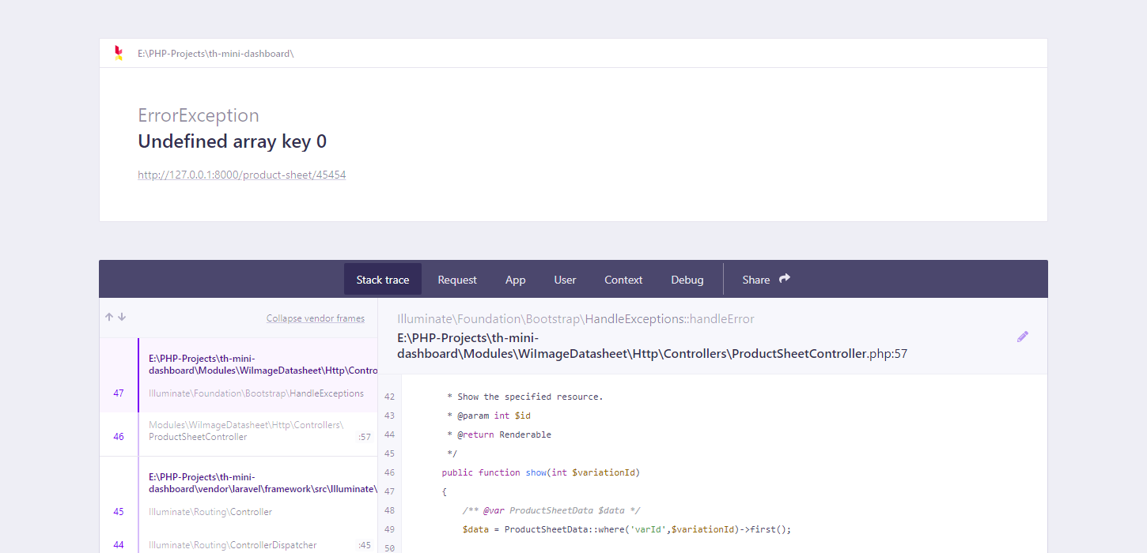Click the ErrorException heading
1147x553 pixels.
click(x=199, y=115)
